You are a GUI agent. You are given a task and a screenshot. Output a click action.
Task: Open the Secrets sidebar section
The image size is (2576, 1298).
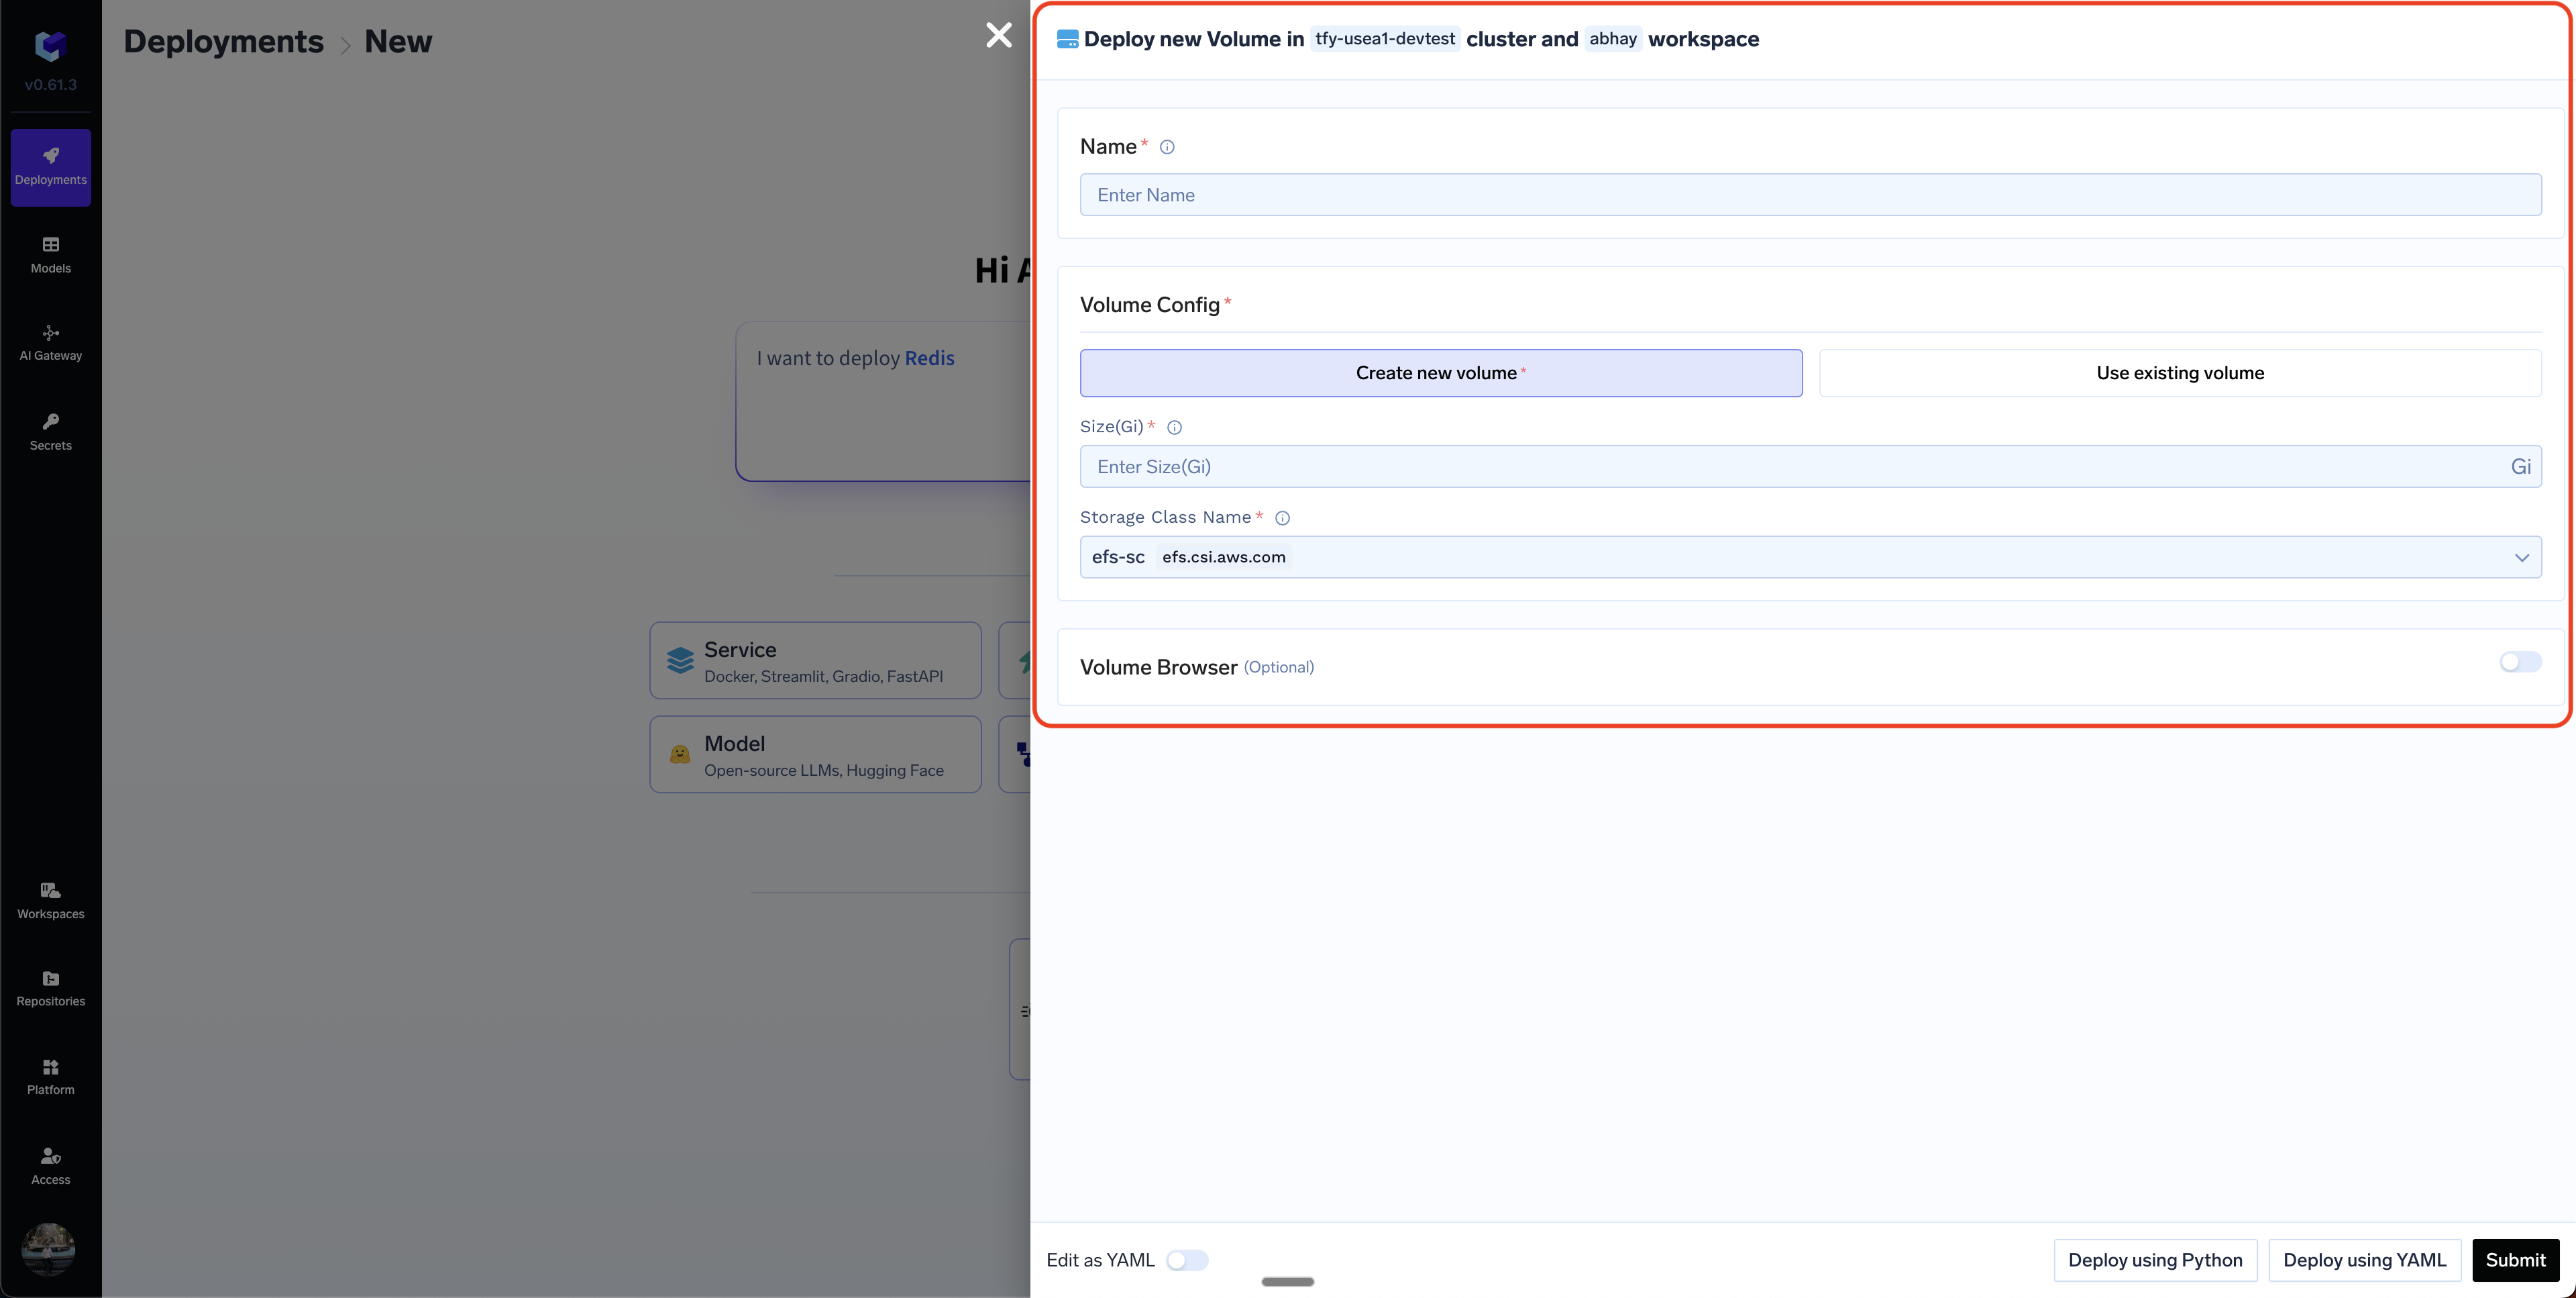point(51,432)
